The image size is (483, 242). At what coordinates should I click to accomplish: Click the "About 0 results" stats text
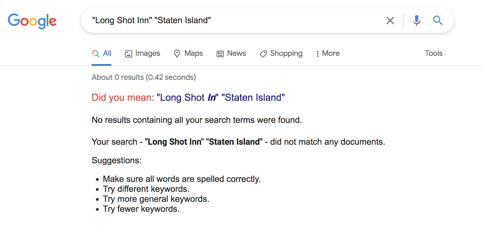point(144,77)
